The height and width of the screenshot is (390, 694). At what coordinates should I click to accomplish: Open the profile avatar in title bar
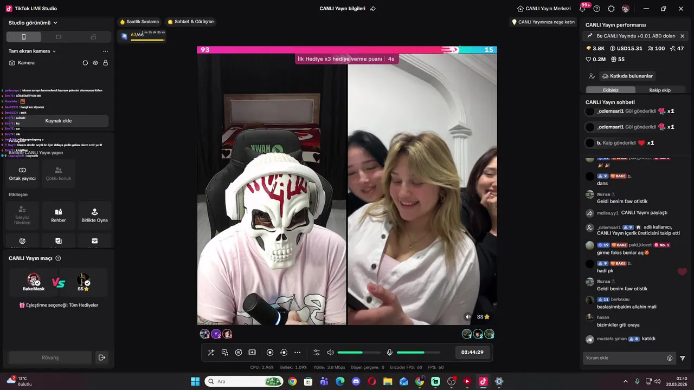[626, 9]
